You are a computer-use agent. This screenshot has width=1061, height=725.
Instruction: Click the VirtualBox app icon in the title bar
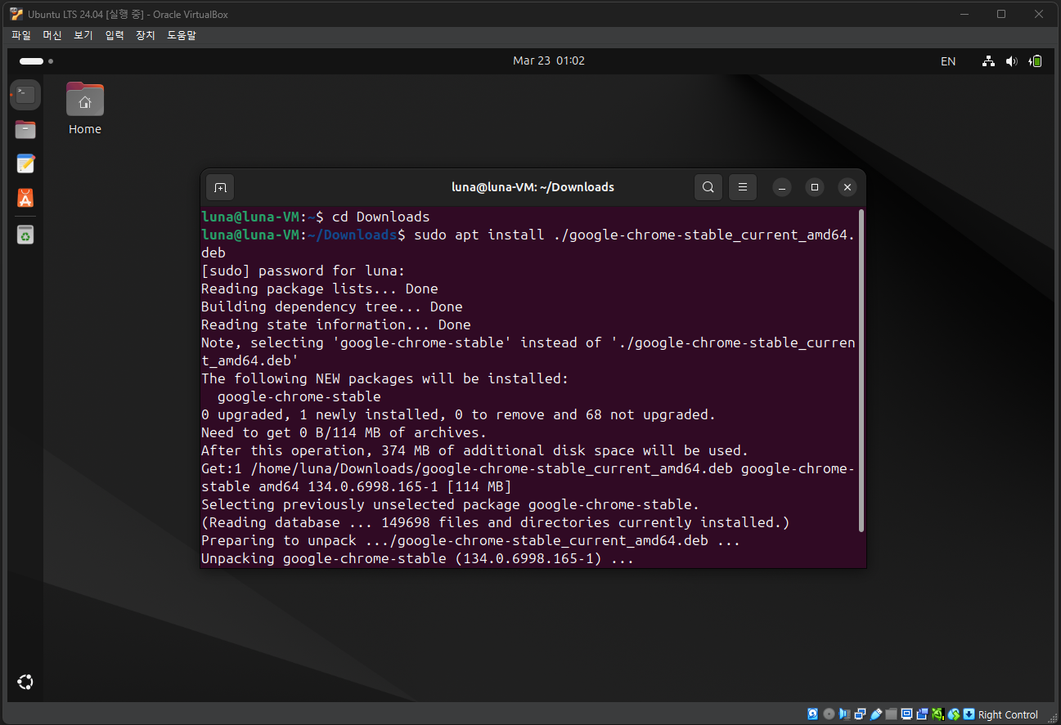[x=16, y=14]
